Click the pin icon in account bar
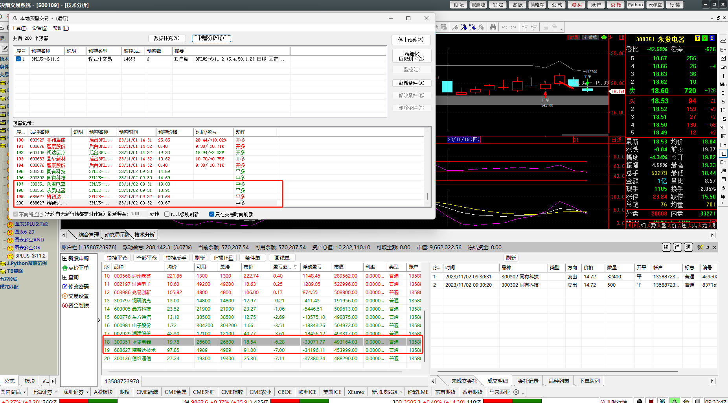 click(x=708, y=247)
